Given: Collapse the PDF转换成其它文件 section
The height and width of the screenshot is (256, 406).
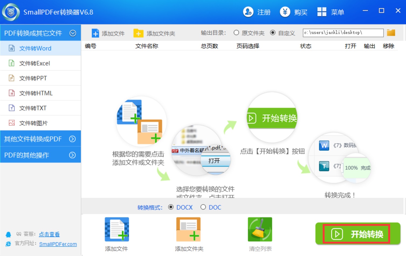Looking at the screenshot, I should pos(40,33).
